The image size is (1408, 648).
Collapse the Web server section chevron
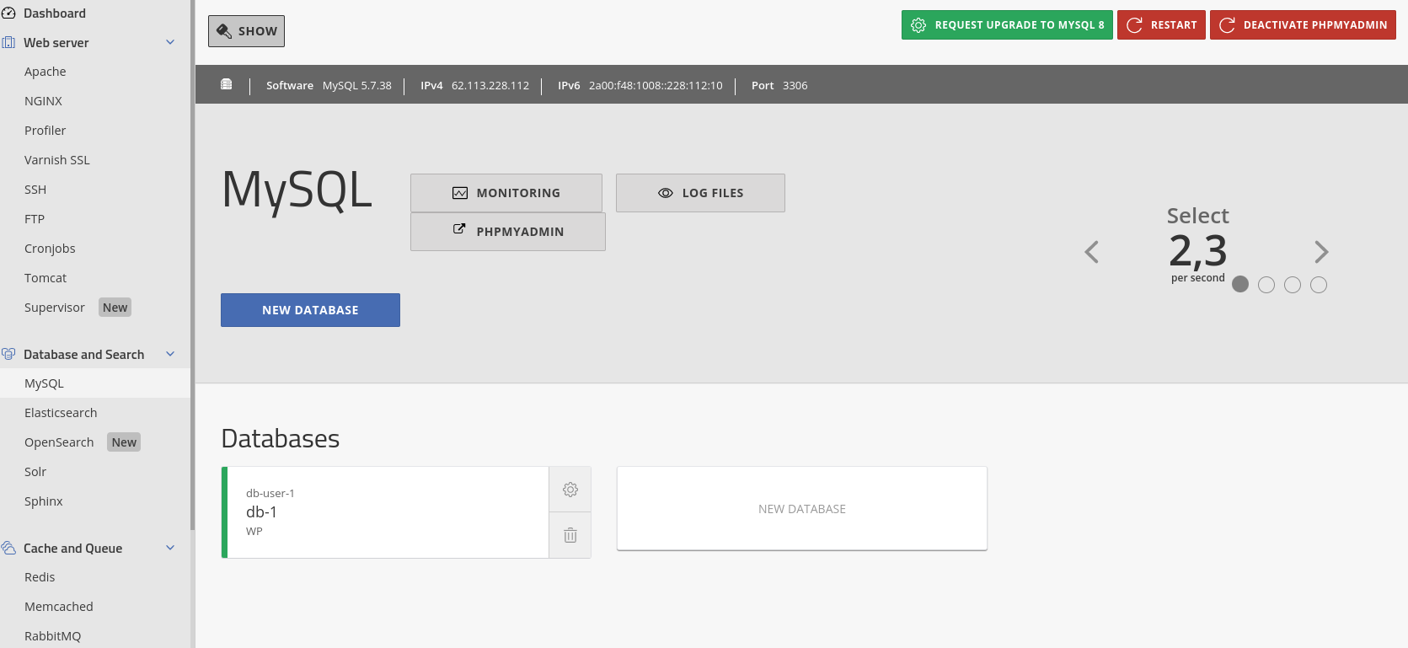click(x=170, y=42)
